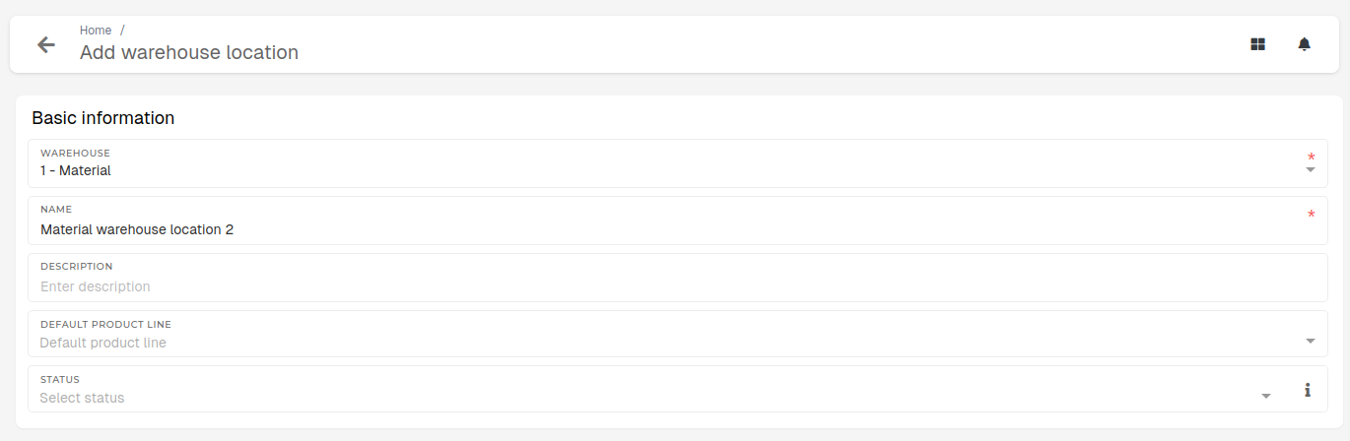Viewport: 1350px width, 441px height.
Task: Click the 'Basic information' section heading
Action: [103, 118]
